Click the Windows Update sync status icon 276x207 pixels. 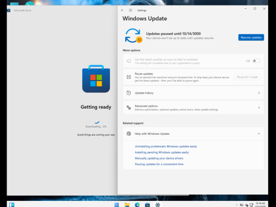coord(134,36)
